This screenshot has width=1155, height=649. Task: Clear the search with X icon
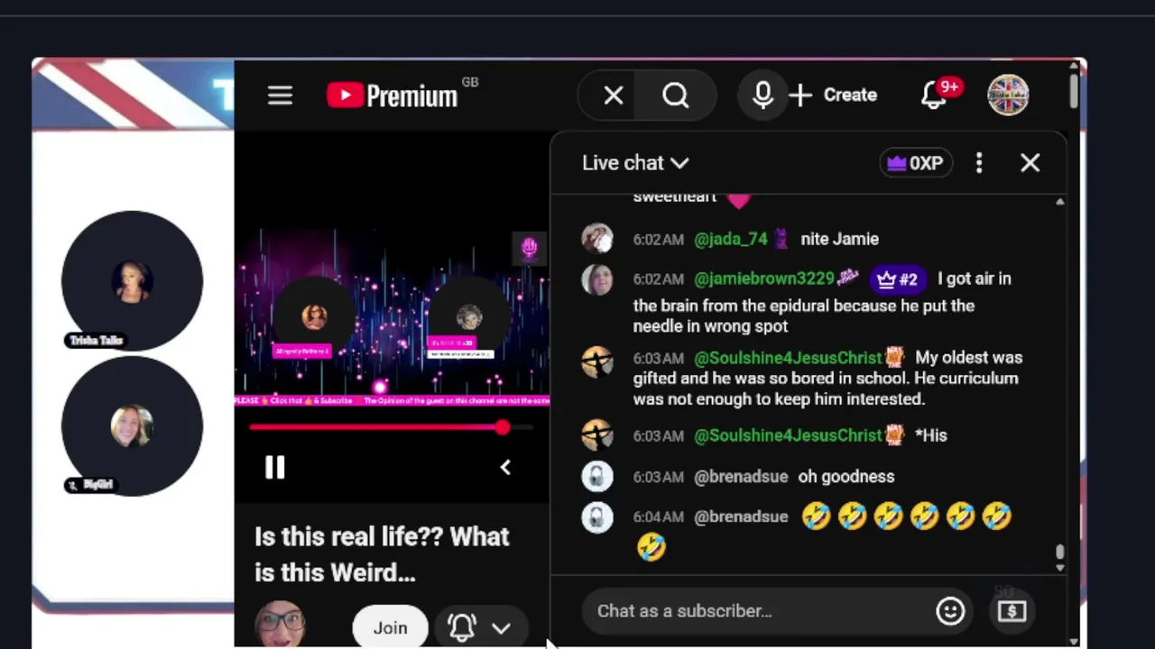(614, 95)
